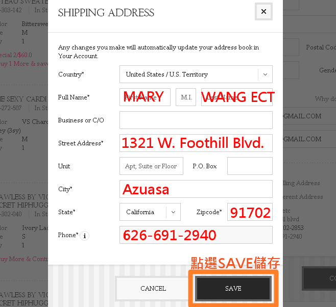Click the Phone number field
Screen dimensions: 336x307
click(196, 235)
